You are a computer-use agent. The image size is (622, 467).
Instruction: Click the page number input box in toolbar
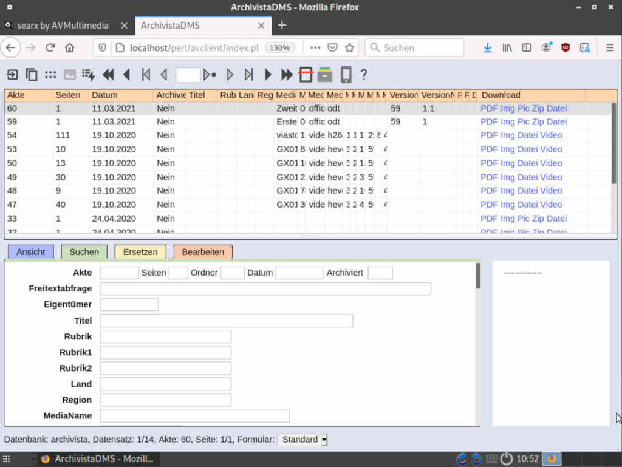click(187, 75)
